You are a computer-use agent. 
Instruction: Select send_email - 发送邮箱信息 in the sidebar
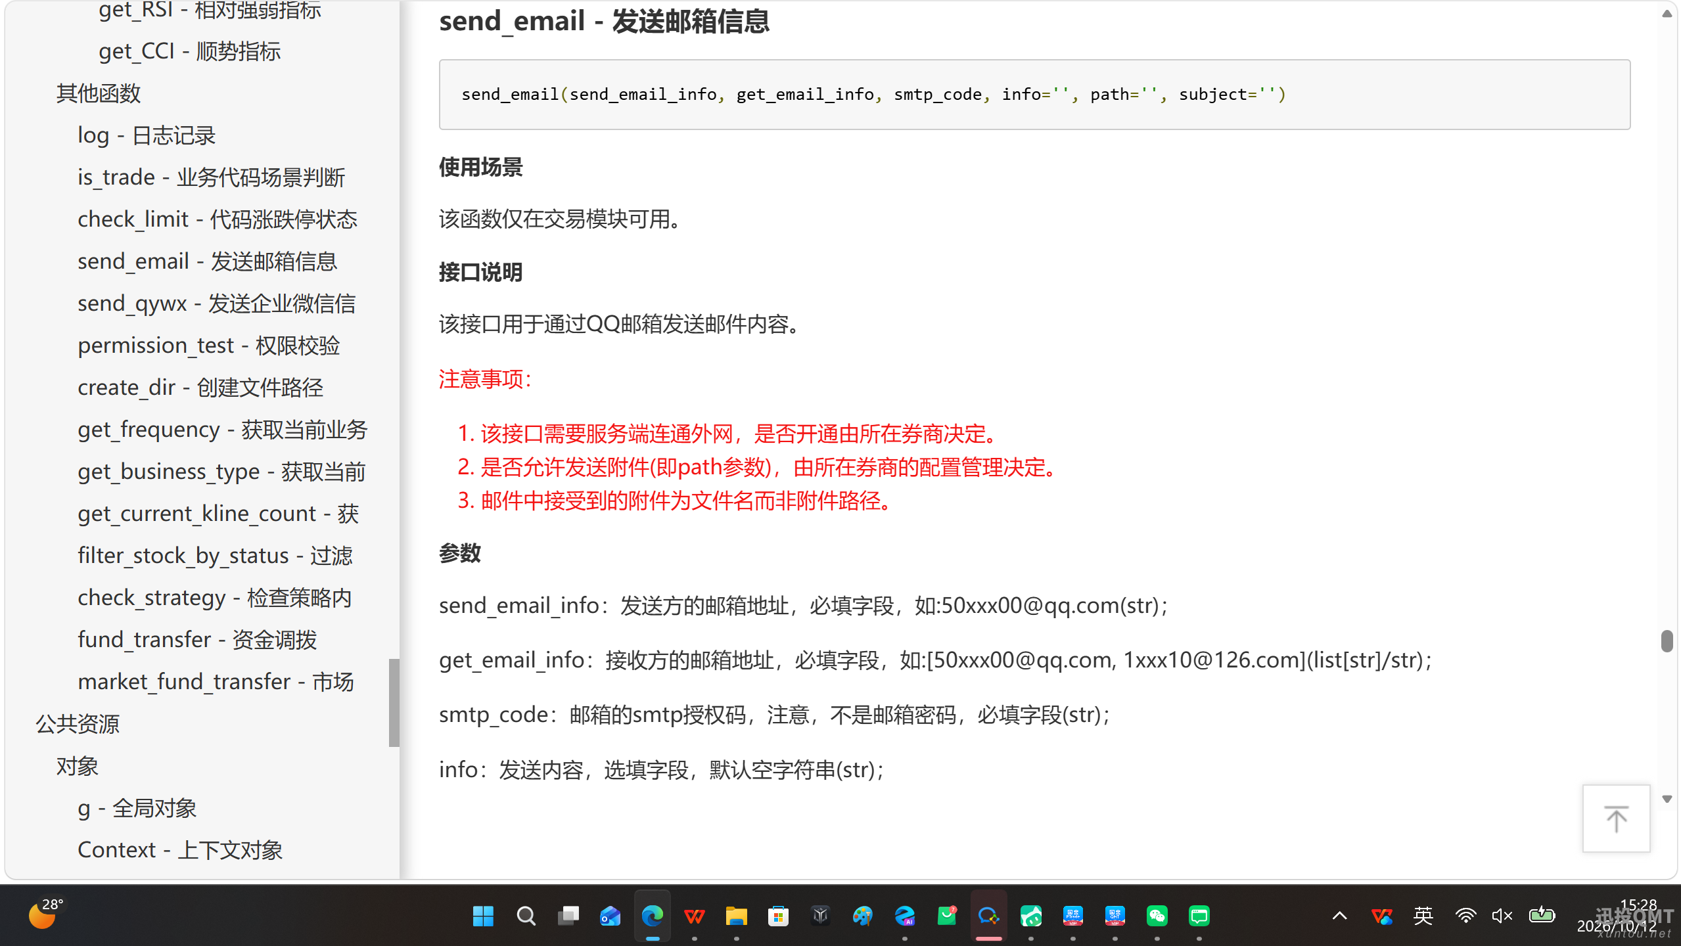click(x=208, y=261)
